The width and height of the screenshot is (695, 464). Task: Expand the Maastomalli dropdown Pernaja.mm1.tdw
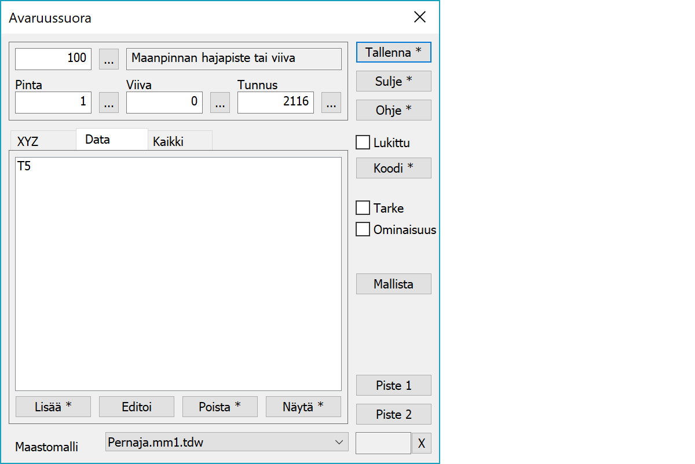click(x=227, y=442)
